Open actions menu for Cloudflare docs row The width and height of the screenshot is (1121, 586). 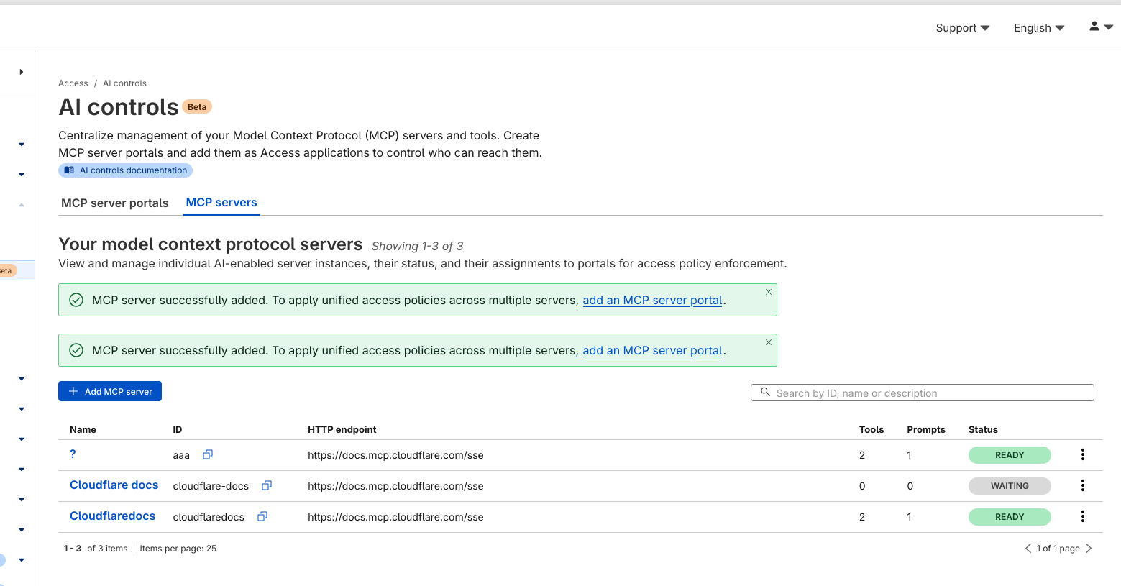click(x=1082, y=485)
